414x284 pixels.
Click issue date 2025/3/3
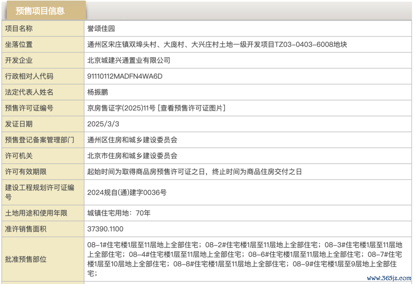103,124
